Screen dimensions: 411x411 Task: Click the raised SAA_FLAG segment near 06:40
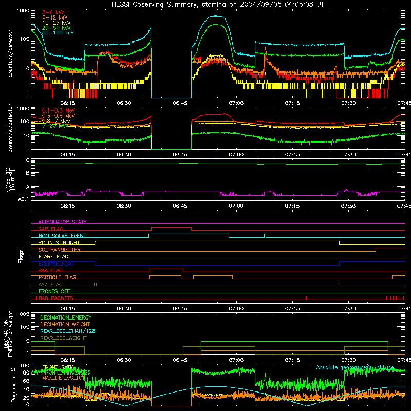click(166, 269)
